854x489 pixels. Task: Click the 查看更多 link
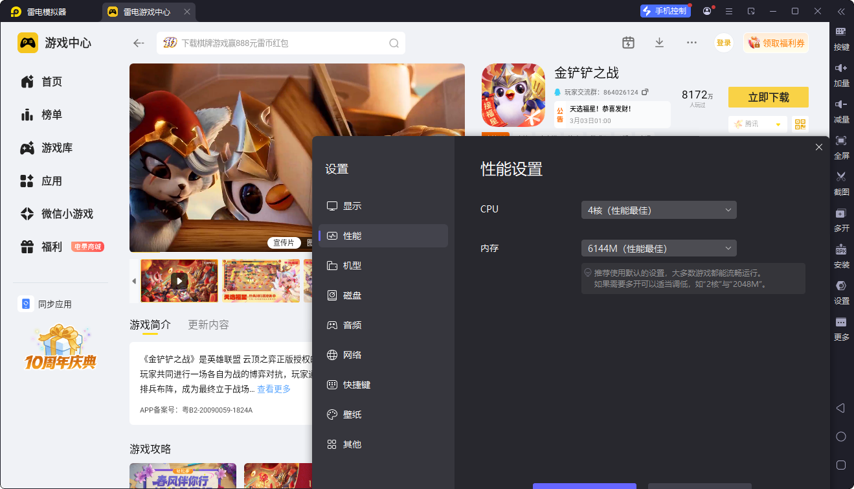click(x=274, y=389)
